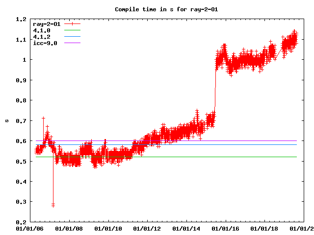Viewport: 314px width, 235px height.
Task: Click the 1.2 y-axis tick label
Action: click(20, 19)
